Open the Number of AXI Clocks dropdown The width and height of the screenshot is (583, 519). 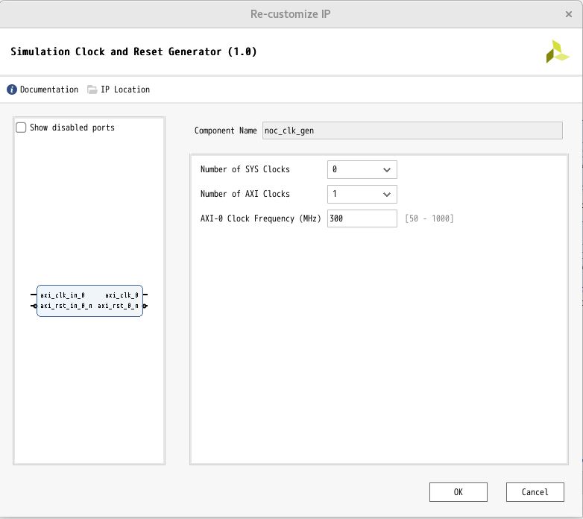(362, 194)
